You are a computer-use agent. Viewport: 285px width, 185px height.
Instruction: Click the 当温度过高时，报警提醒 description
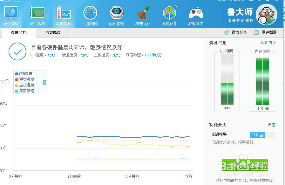pyautogui.click(x=232, y=142)
